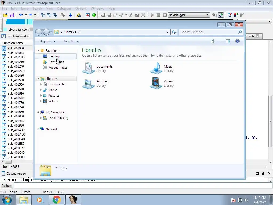Click the blue Jump back arrow in IDA
273x205 pixels.
click(21, 15)
